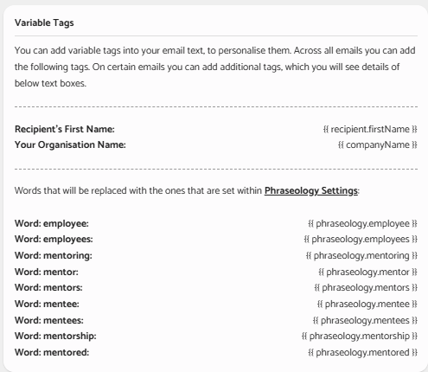Viewport: 428px width, 372px height.
Task: Click the Recipient's First Name label
Action: pyautogui.click(x=65, y=129)
